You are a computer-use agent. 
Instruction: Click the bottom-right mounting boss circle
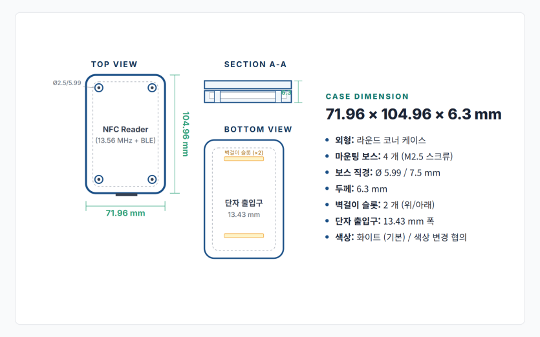click(x=152, y=179)
